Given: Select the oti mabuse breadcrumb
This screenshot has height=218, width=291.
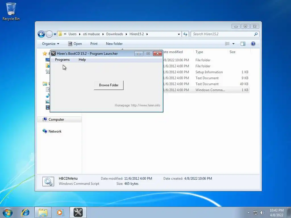Looking at the screenshot, I should [x=91, y=34].
